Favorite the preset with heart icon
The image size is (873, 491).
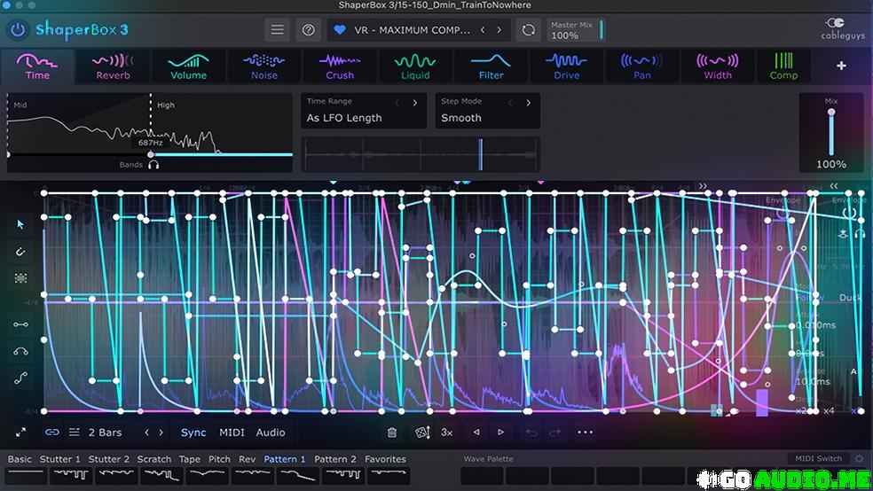340,30
